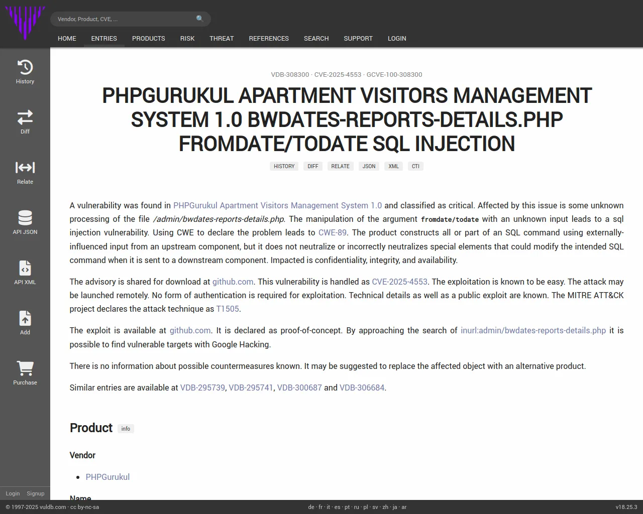This screenshot has height=514, width=643.
Task: Open similar entry VDB-306684
Action: tap(362, 388)
